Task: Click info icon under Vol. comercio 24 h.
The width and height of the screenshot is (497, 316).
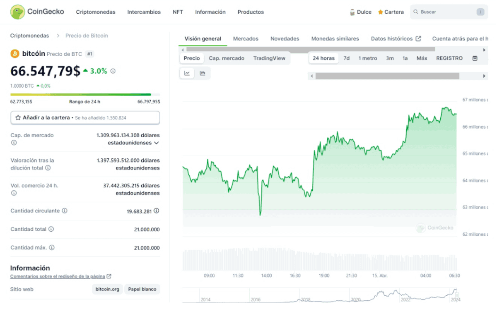Action: pyautogui.click(x=14, y=193)
